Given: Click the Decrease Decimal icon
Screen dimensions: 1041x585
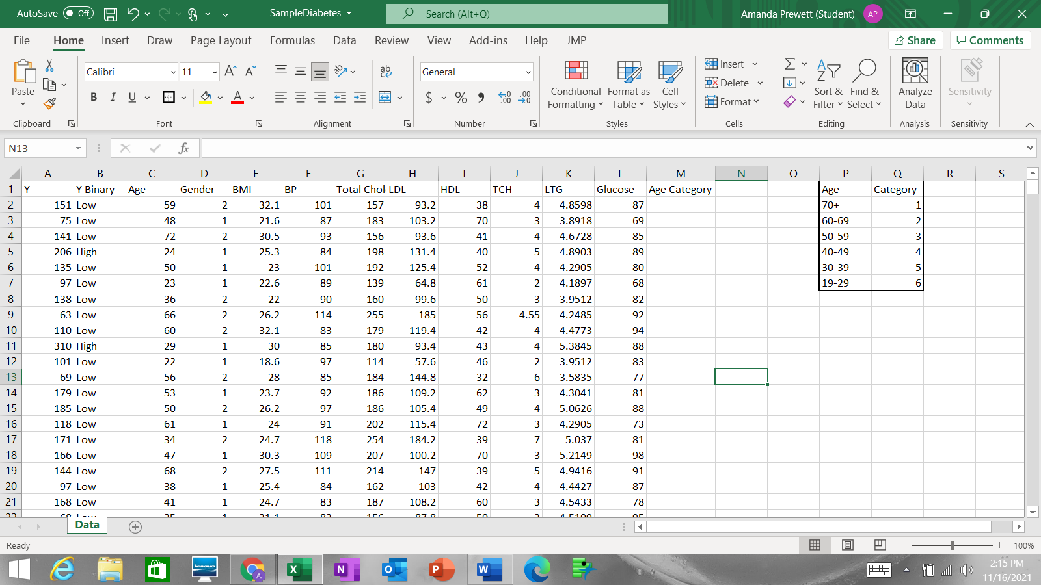Looking at the screenshot, I should 524,97.
